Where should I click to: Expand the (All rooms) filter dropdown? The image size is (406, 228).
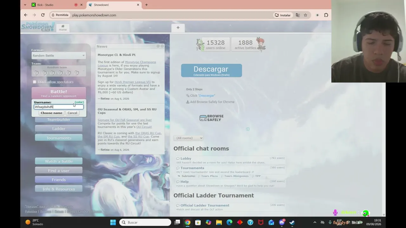pos(188,138)
